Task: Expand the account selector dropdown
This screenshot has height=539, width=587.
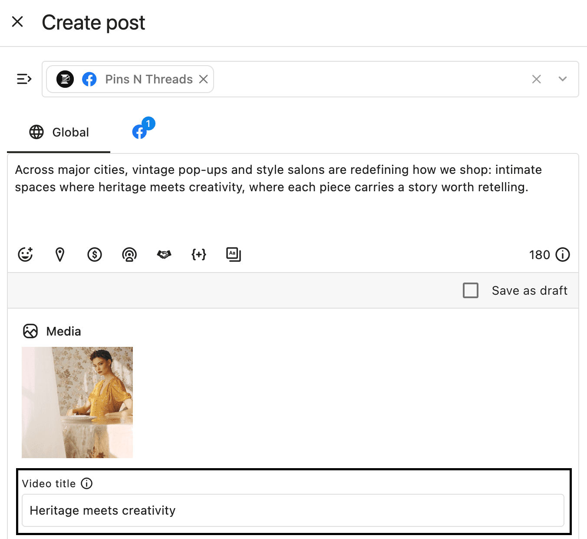Action: [x=562, y=79]
